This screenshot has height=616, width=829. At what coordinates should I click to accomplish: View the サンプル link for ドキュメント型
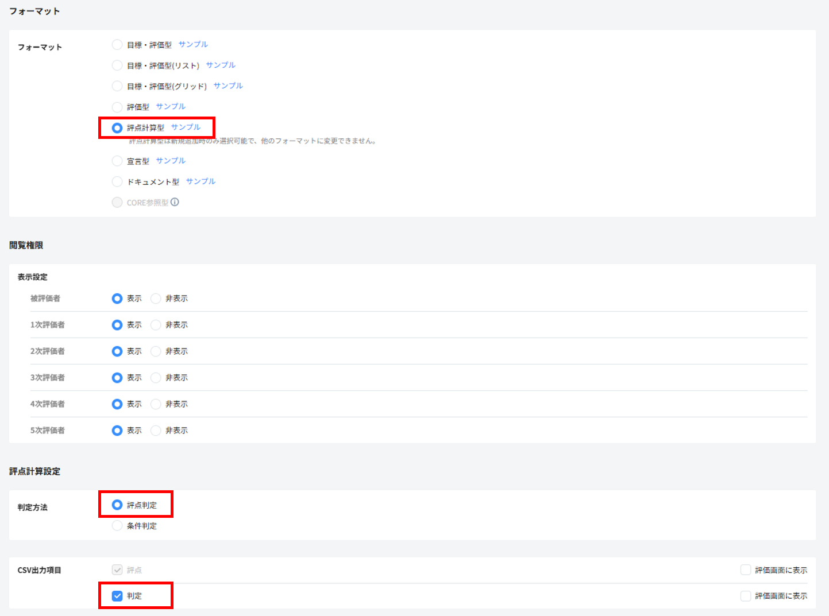click(200, 181)
